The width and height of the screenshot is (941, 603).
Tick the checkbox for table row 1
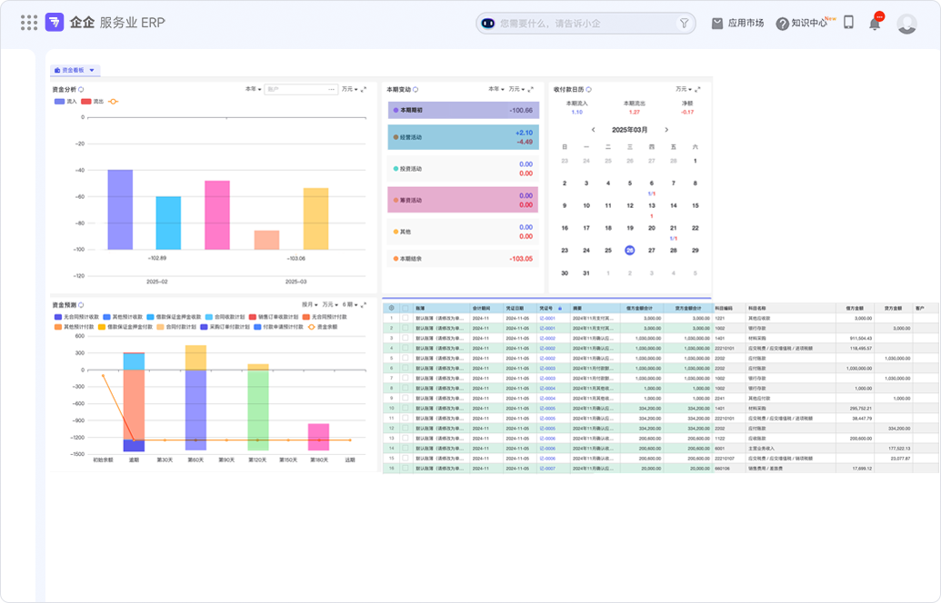[x=405, y=319]
